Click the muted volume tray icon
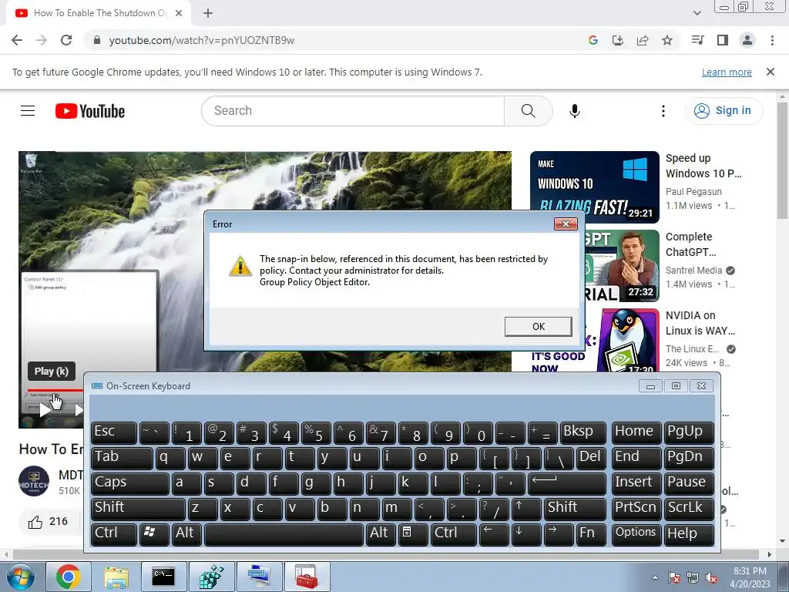Image resolution: width=789 pixels, height=592 pixels. 711,578
